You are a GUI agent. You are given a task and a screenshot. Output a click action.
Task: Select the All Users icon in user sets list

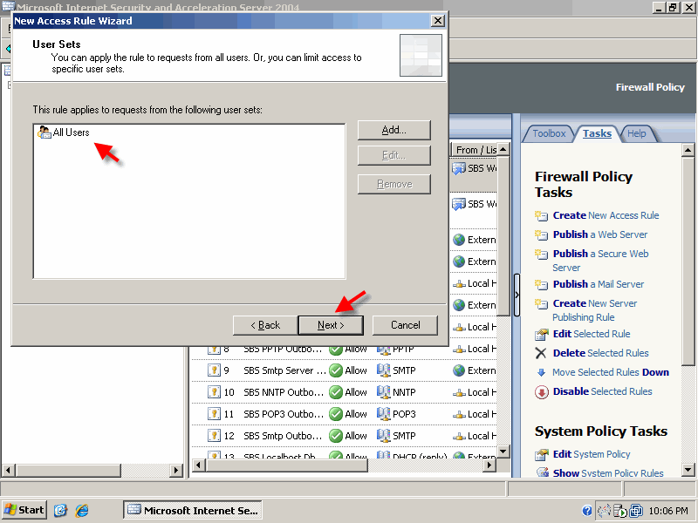pyautogui.click(x=44, y=132)
